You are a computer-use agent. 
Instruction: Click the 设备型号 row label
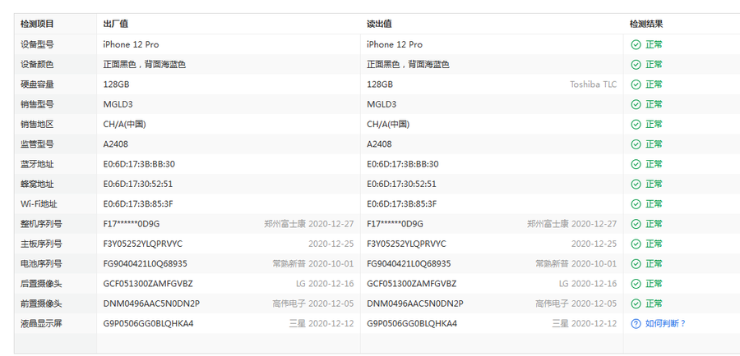click(x=37, y=45)
